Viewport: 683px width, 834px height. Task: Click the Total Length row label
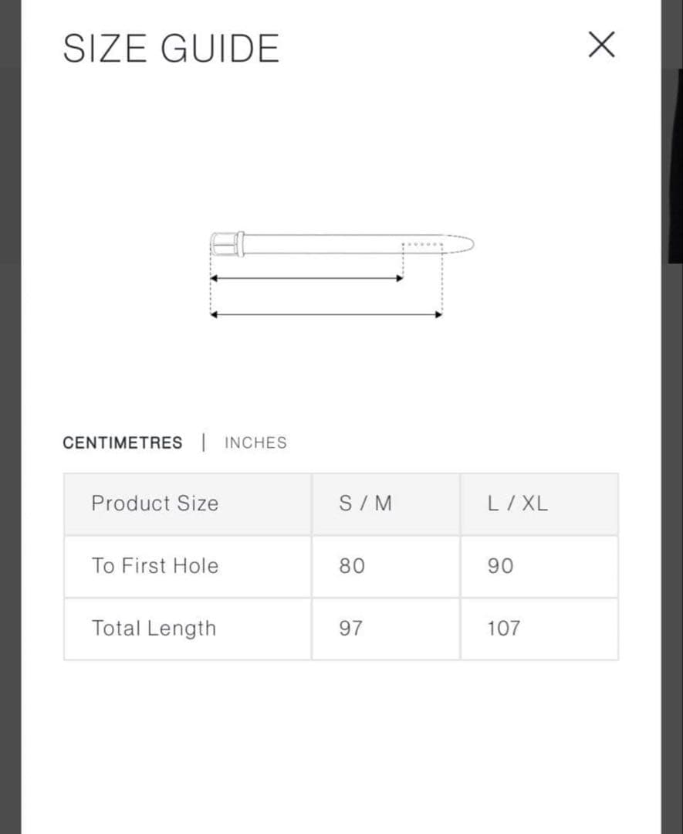(154, 629)
